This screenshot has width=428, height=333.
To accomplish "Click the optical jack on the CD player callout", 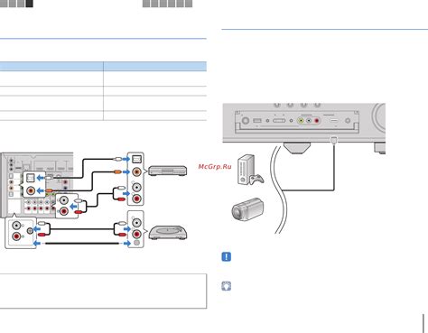I will click(136, 159).
